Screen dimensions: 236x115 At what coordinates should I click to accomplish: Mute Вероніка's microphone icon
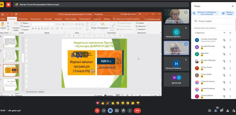224,54
